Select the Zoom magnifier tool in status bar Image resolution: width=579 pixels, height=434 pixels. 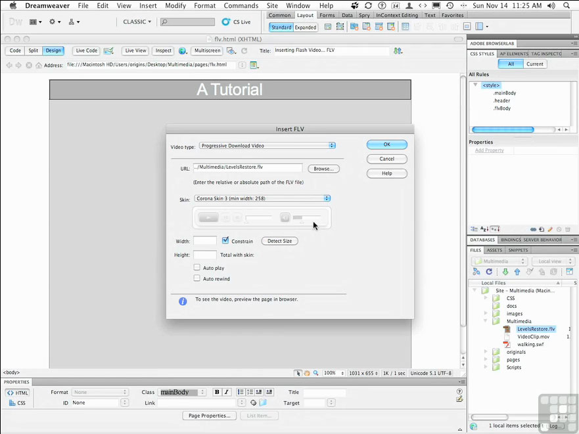point(316,373)
